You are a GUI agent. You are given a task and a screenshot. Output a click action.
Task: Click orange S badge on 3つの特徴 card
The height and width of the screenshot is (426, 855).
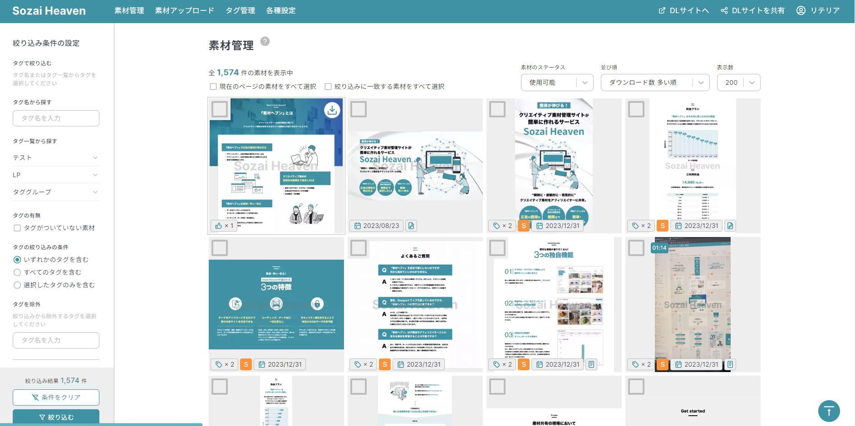point(246,364)
